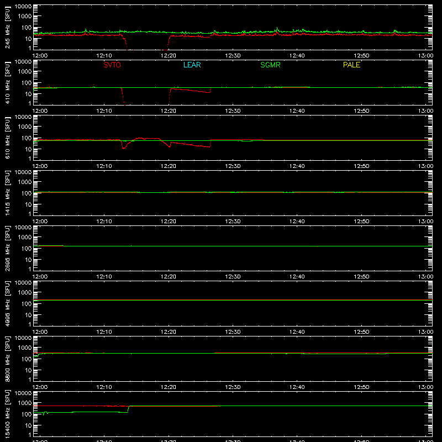The image size is (442, 442).
Task: Select the 410 MHz [SFU] axis label
Action: (x=7, y=82)
